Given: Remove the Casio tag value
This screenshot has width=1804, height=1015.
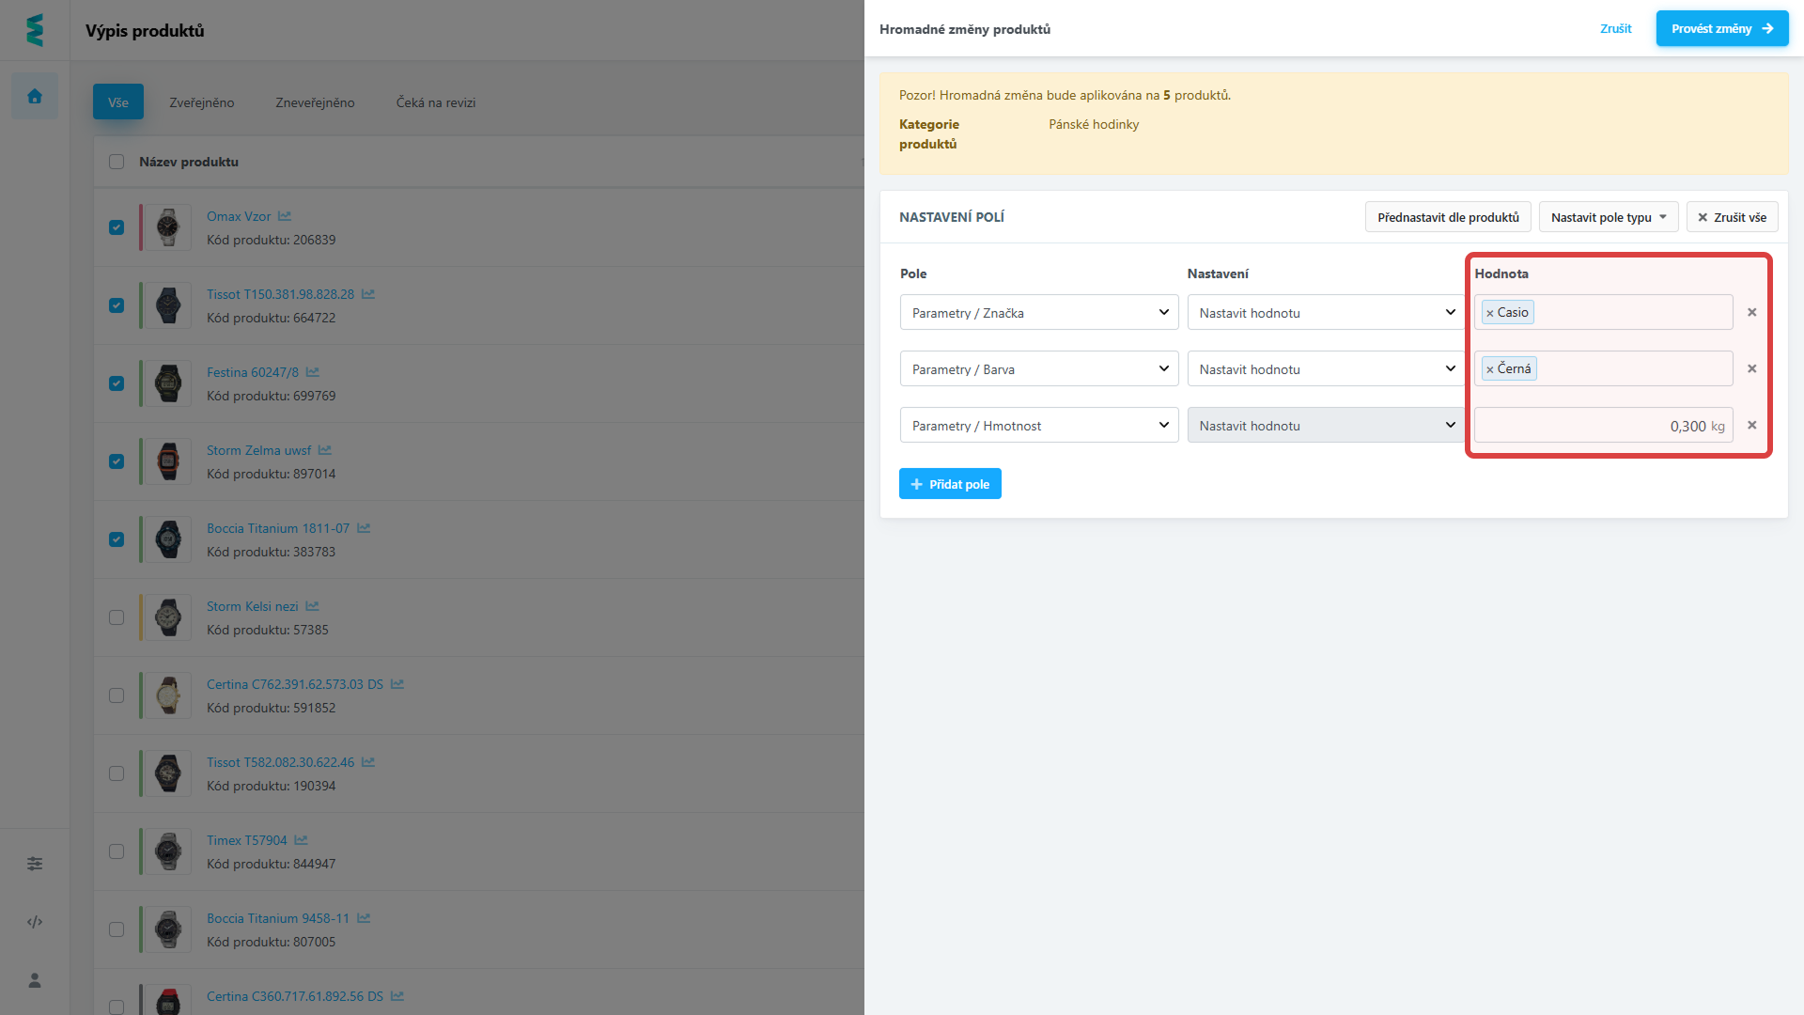Looking at the screenshot, I should coord(1490,313).
